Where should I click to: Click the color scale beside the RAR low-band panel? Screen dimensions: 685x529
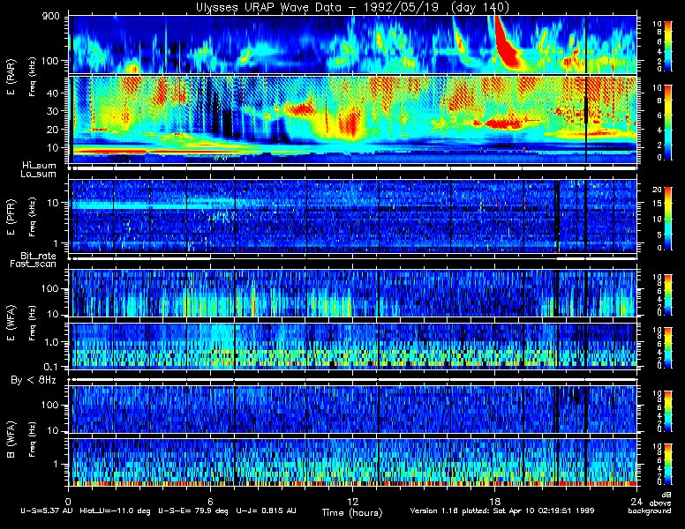668,123
